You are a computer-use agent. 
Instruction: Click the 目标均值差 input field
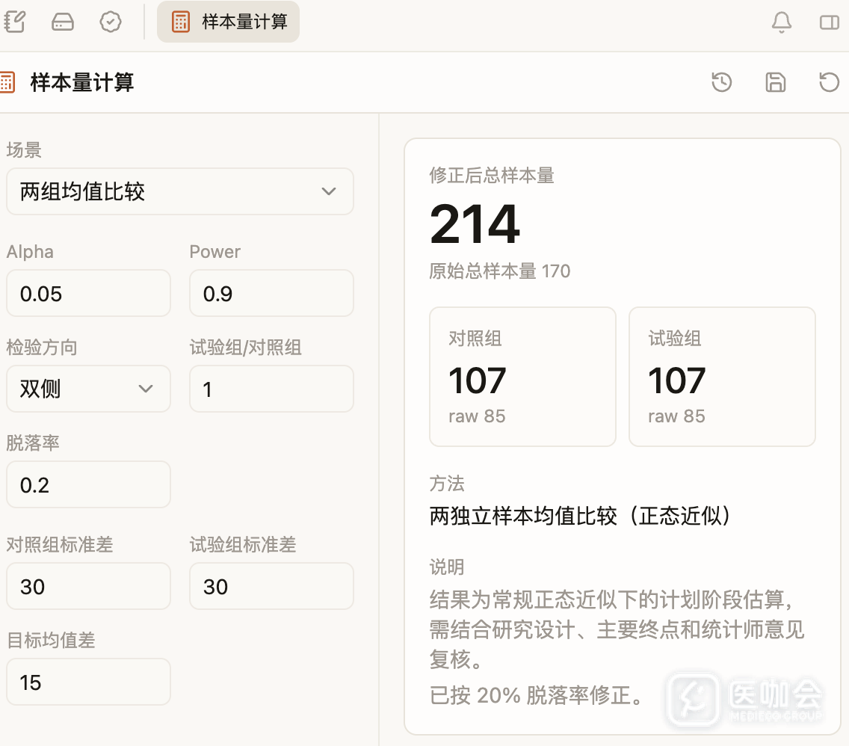pos(88,682)
